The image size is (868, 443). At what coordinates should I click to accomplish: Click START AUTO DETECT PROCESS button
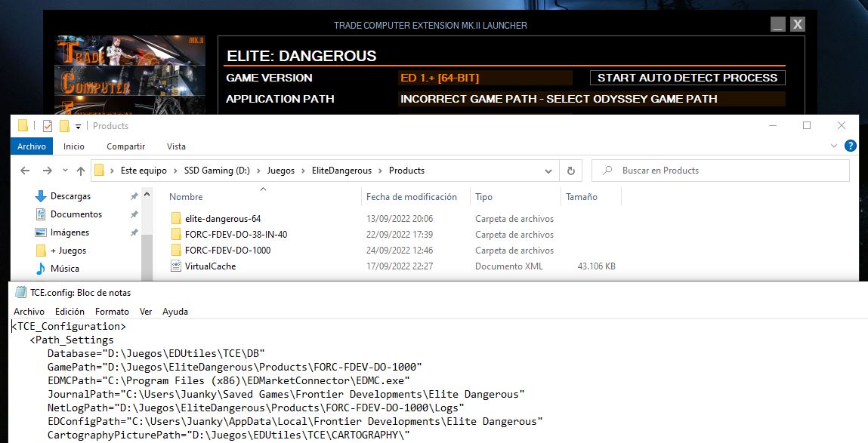[687, 78]
